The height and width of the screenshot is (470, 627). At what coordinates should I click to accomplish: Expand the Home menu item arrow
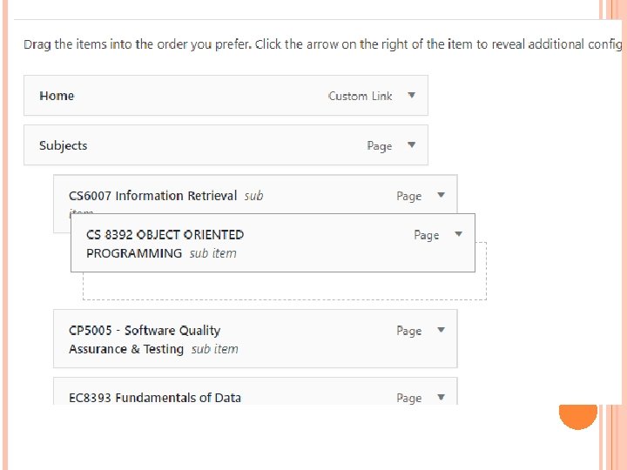pos(412,96)
